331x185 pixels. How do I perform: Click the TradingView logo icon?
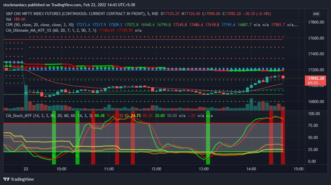tap(6, 179)
